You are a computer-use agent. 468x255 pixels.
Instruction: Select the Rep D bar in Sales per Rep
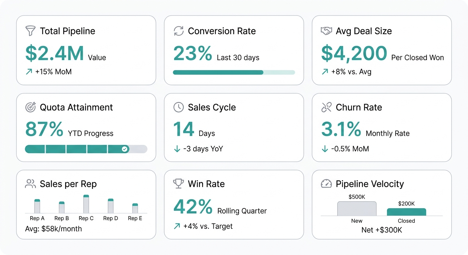pyautogui.click(x=111, y=206)
